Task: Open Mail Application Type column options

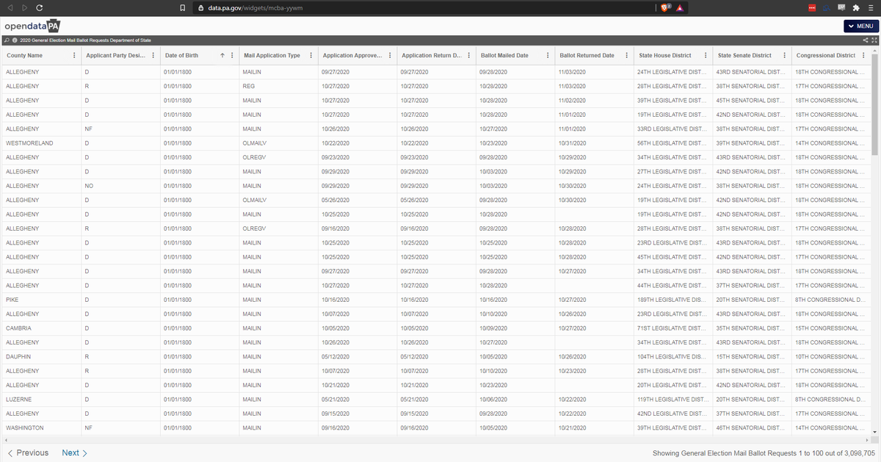Action: tap(311, 56)
